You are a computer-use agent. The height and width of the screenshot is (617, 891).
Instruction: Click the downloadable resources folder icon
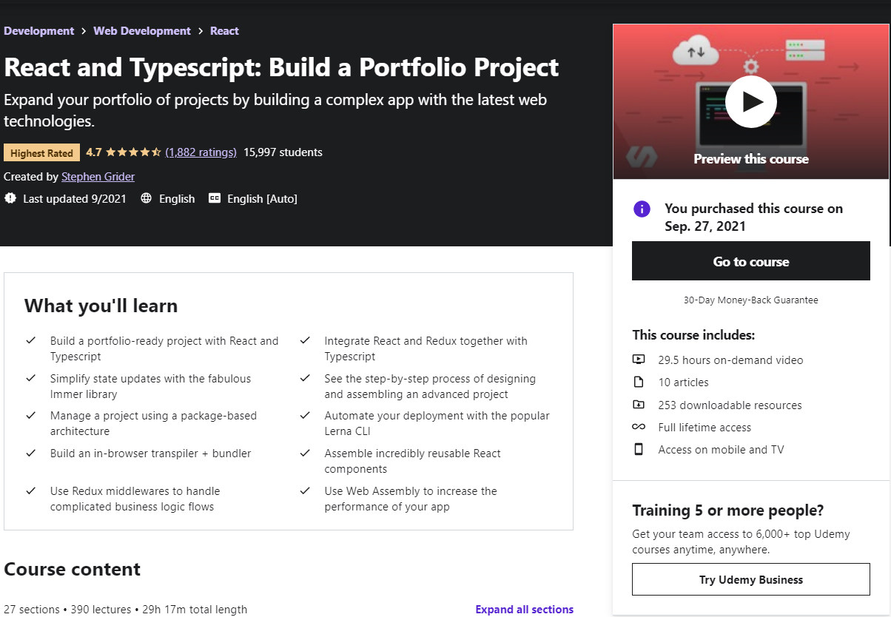(x=639, y=405)
